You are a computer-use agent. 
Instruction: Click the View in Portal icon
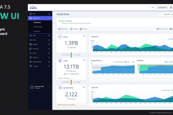pyautogui.click(x=158, y=29)
